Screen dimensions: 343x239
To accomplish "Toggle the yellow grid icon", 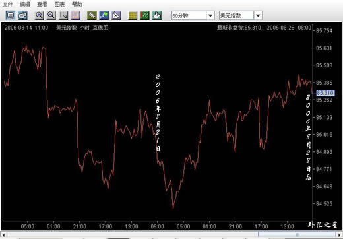I will pos(133,15).
